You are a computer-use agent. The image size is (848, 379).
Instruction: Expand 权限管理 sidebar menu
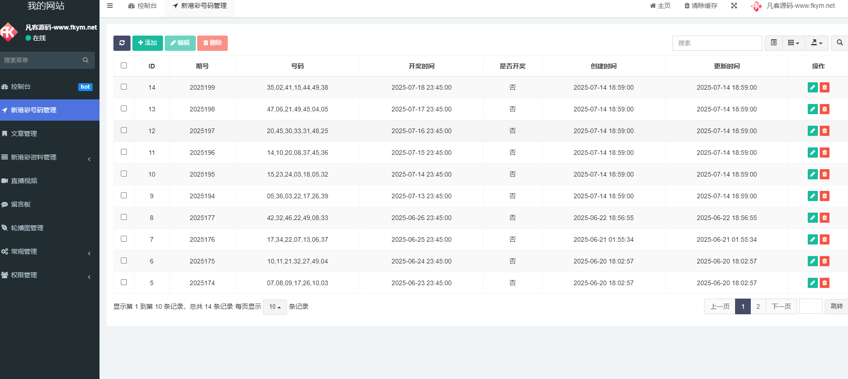tap(50, 275)
